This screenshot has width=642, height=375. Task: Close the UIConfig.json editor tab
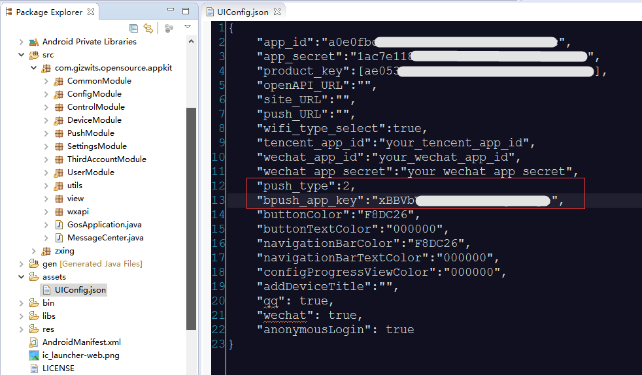[276, 12]
